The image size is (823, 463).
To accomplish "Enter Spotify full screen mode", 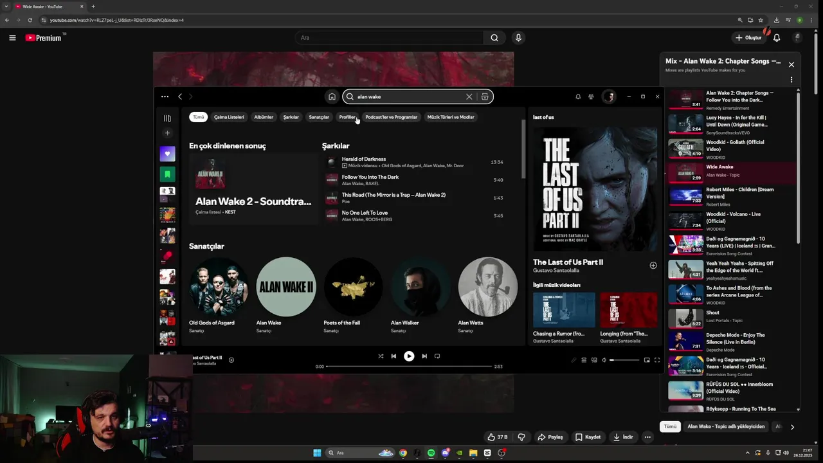I will tap(657, 360).
